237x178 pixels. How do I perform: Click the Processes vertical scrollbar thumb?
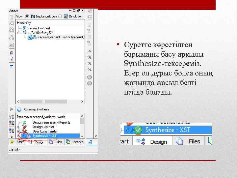(82, 121)
